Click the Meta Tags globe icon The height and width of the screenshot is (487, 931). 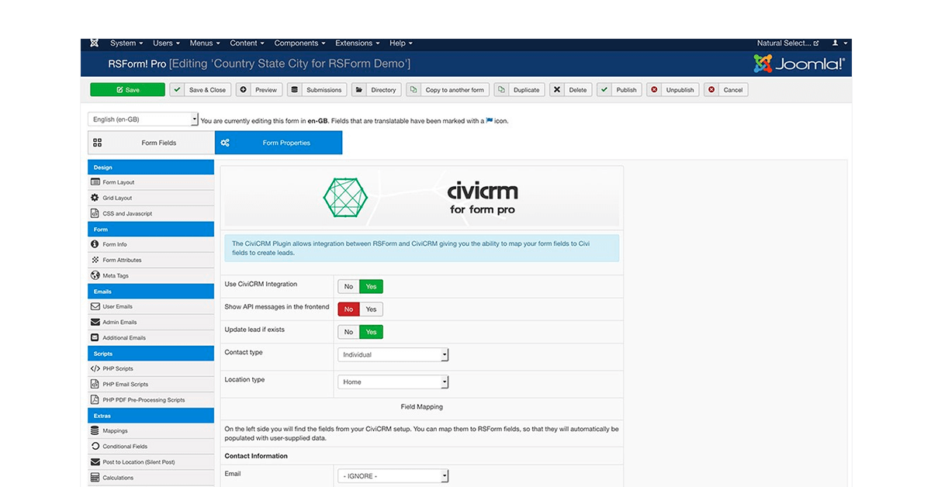[x=95, y=275]
